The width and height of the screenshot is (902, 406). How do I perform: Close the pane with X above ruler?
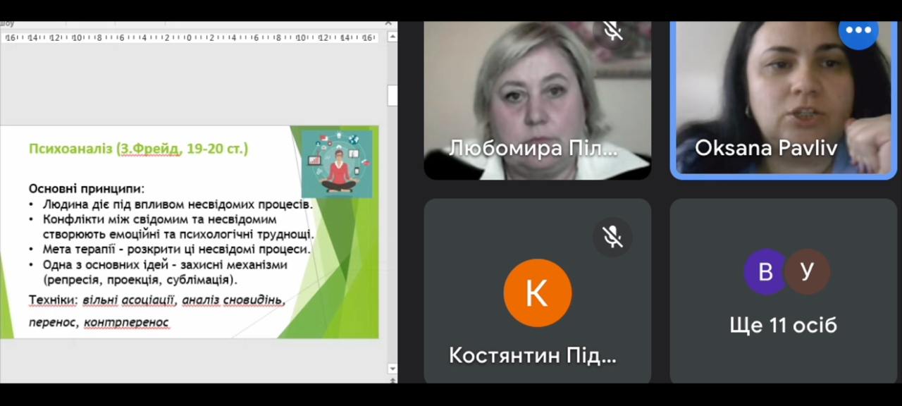[388, 23]
